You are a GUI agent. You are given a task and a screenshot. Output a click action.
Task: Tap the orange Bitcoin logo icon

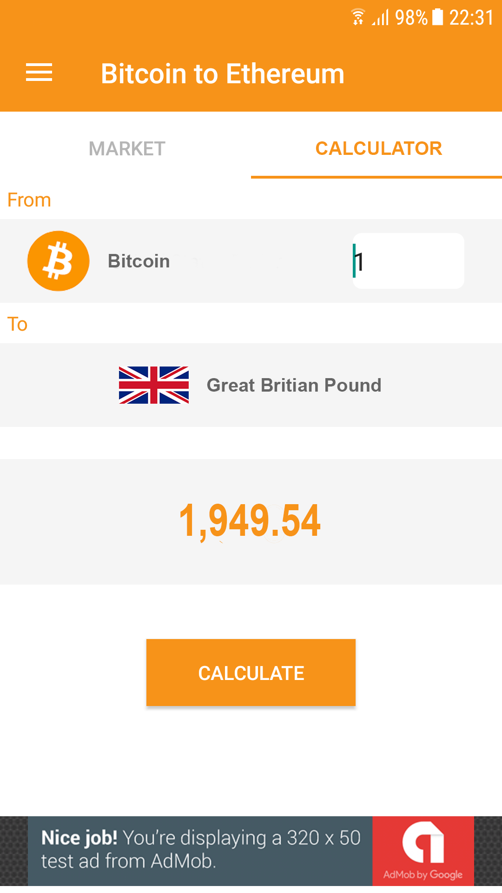58,261
